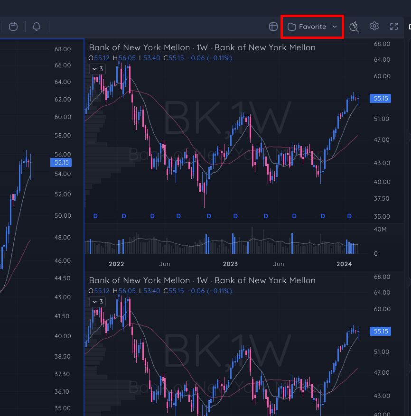Viewport: 411px width, 416px height.
Task: Click the dividend D marker nearest the 2024 label
Action: pyautogui.click(x=349, y=216)
